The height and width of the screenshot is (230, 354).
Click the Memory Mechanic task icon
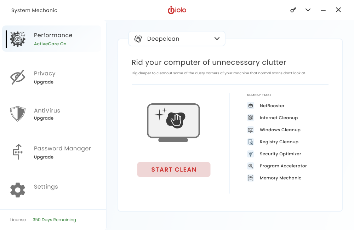click(x=251, y=178)
